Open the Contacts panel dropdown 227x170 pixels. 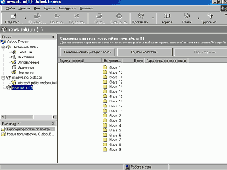19,123
